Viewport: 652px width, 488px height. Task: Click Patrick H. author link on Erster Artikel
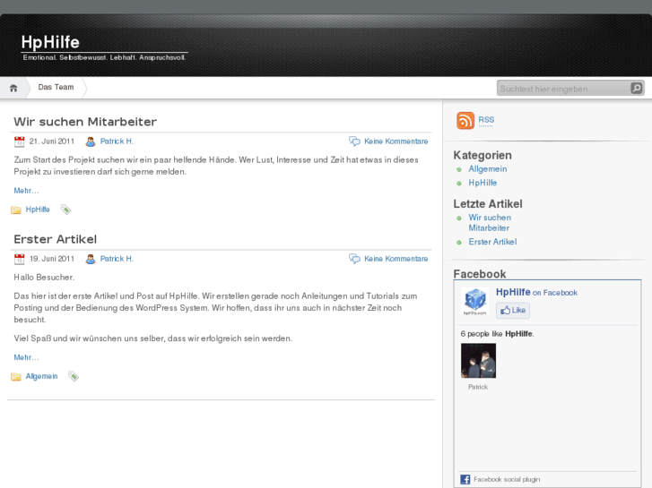pyautogui.click(x=117, y=259)
